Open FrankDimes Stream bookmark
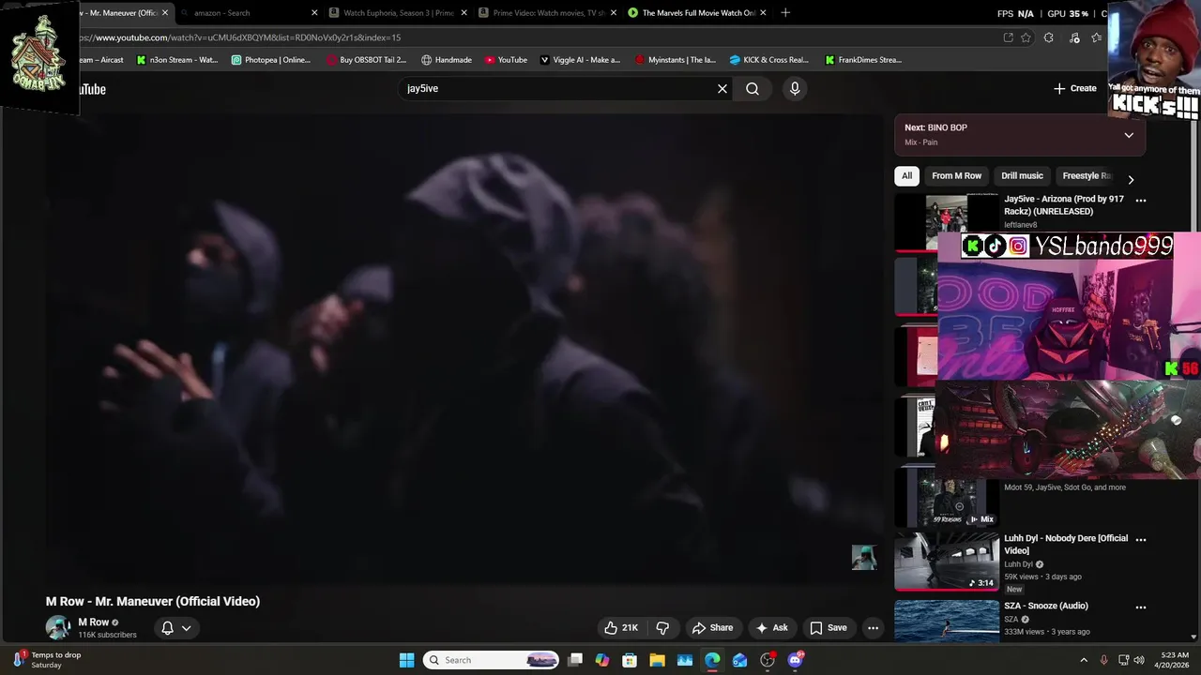 tap(863, 60)
